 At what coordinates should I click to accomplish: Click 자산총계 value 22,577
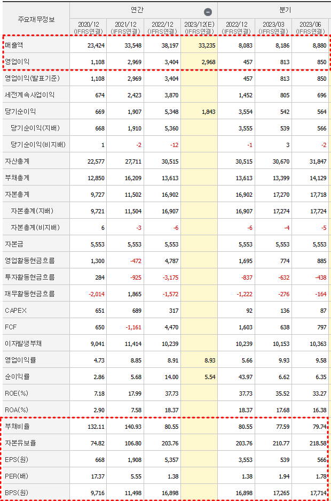coord(96,161)
